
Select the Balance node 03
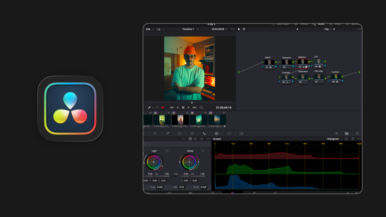(x=303, y=63)
